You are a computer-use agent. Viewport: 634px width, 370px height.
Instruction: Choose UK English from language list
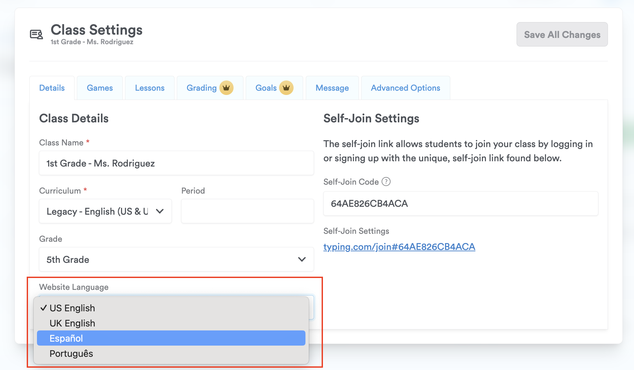[72, 323]
